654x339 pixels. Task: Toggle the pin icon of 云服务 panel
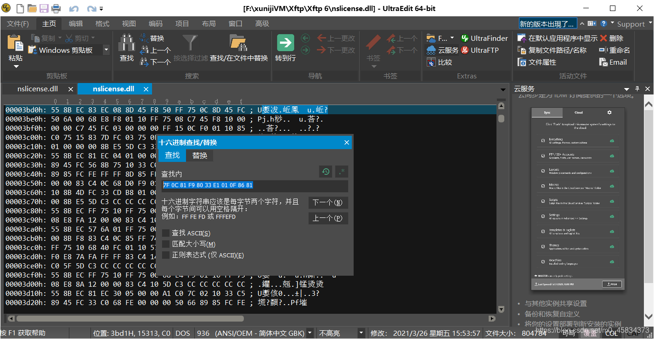[x=637, y=89]
